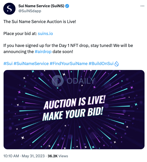Open the #Sui hashtag
This screenshot has height=162, width=147.
(x=8, y=63)
